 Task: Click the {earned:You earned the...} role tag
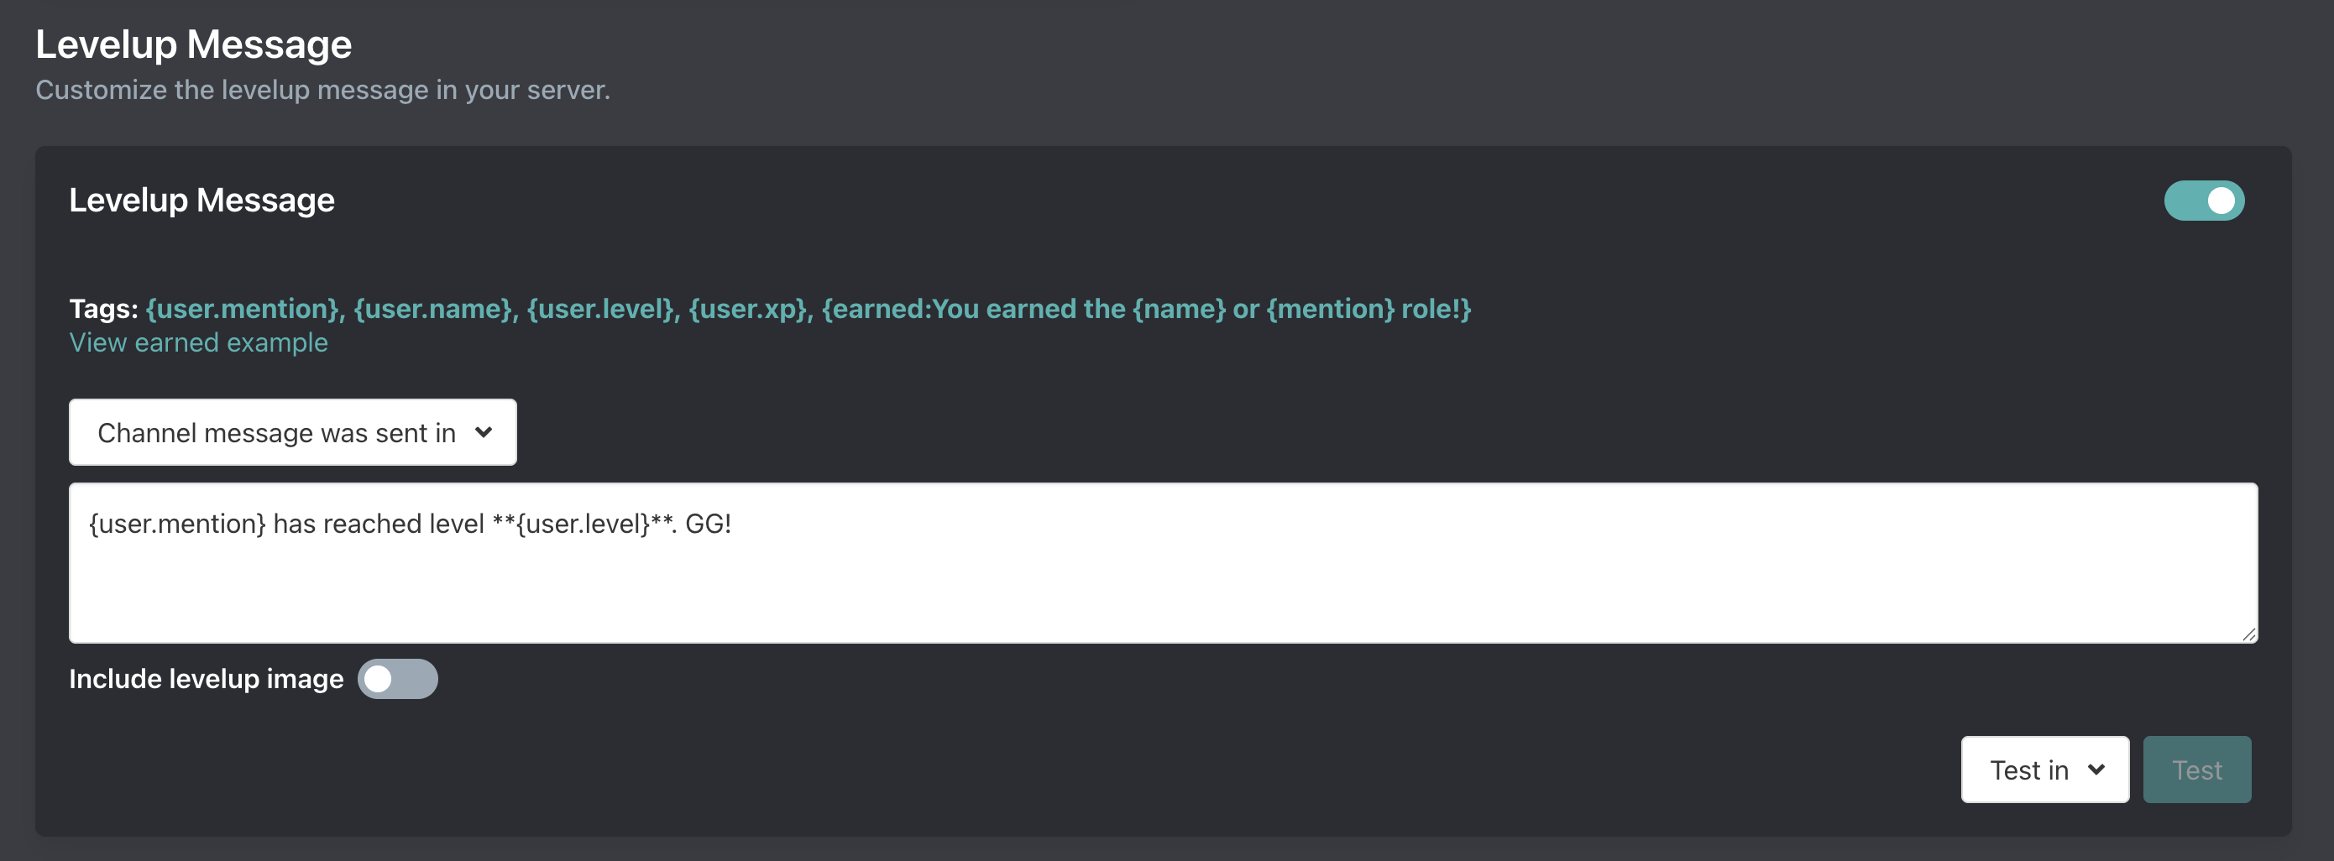tap(1145, 309)
